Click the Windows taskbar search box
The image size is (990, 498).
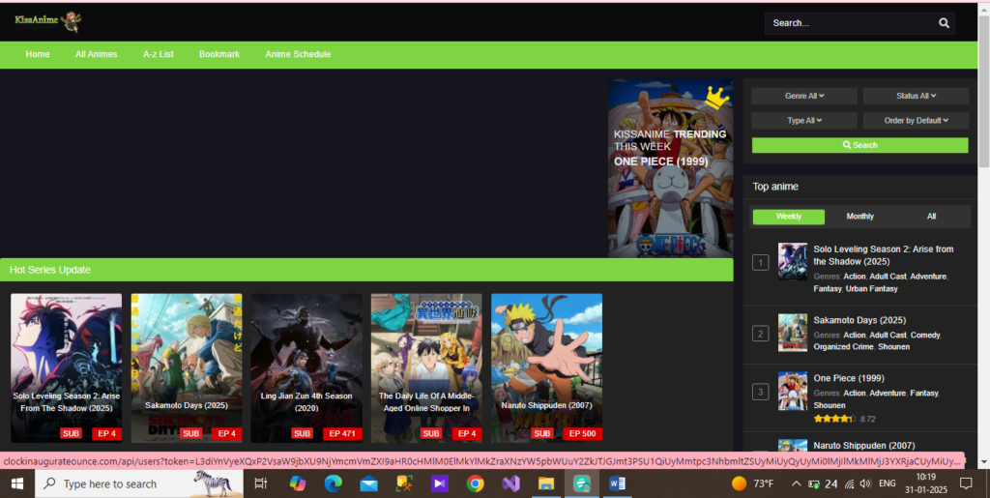[x=138, y=483]
